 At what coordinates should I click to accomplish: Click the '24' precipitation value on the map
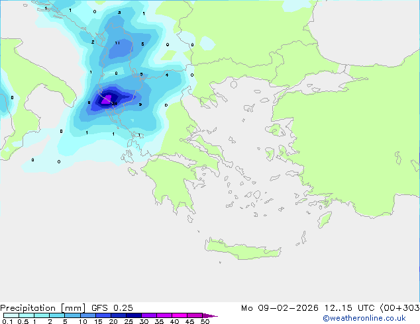[x=115, y=103]
